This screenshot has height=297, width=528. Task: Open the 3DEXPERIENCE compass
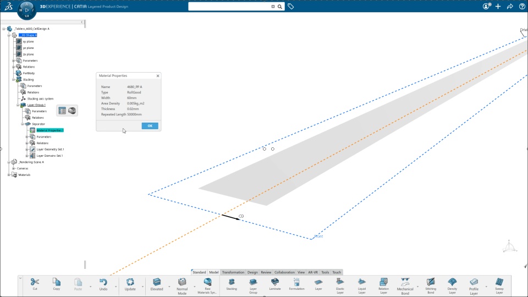click(26, 10)
